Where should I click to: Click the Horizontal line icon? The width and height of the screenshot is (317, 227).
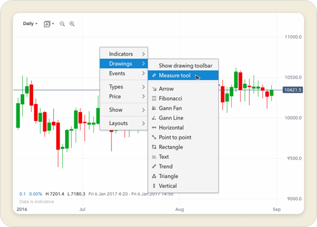point(154,128)
